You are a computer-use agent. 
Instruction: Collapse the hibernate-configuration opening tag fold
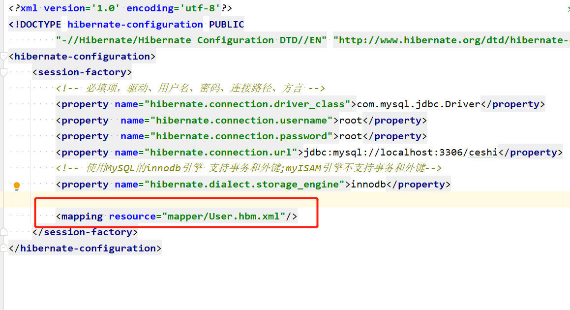[x=3, y=57]
